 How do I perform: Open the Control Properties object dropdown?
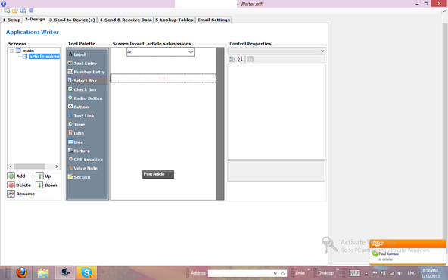322,51
